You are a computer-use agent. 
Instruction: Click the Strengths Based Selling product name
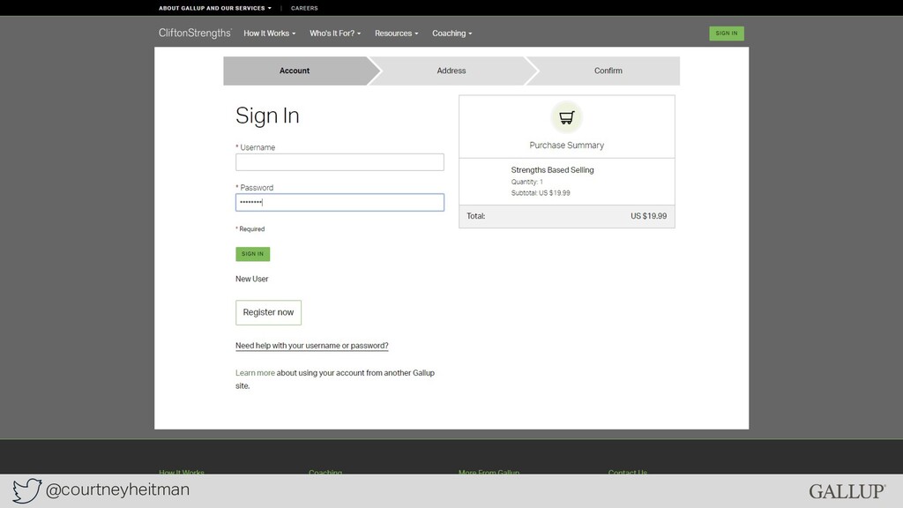click(552, 170)
